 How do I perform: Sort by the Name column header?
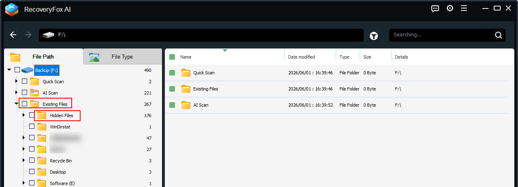(186, 57)
